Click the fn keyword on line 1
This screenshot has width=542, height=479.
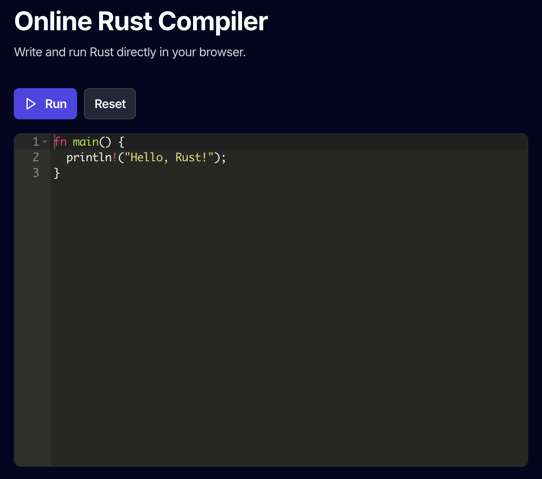[61, 141]
